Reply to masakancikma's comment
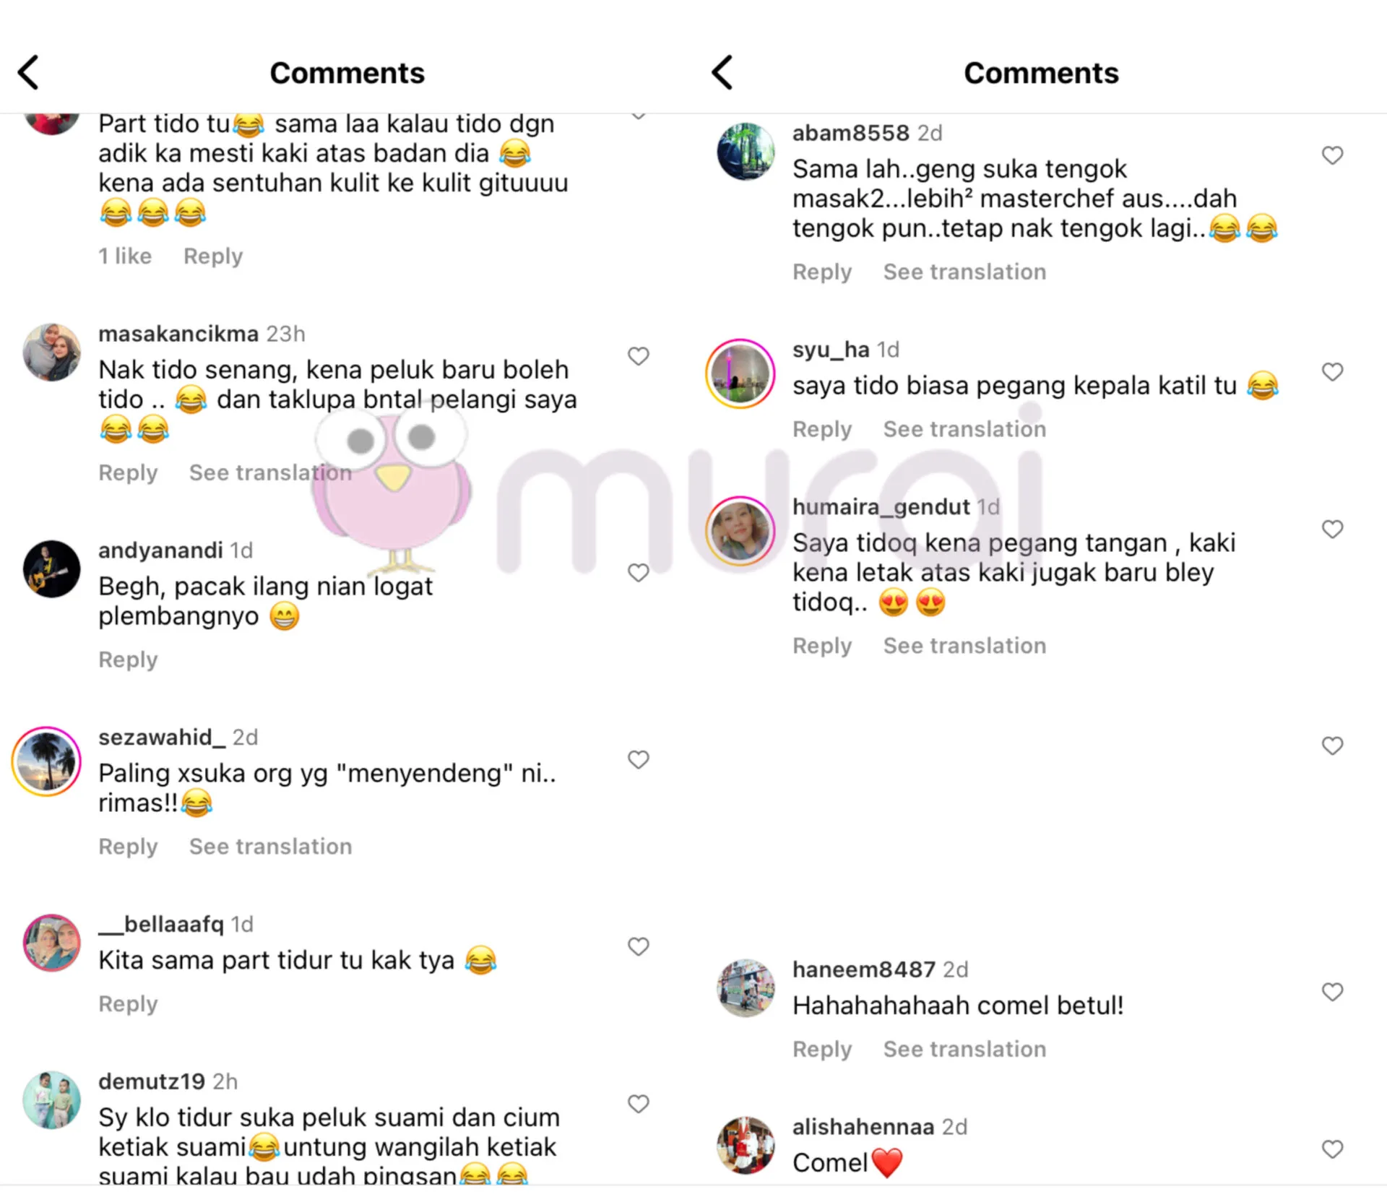 128,472
